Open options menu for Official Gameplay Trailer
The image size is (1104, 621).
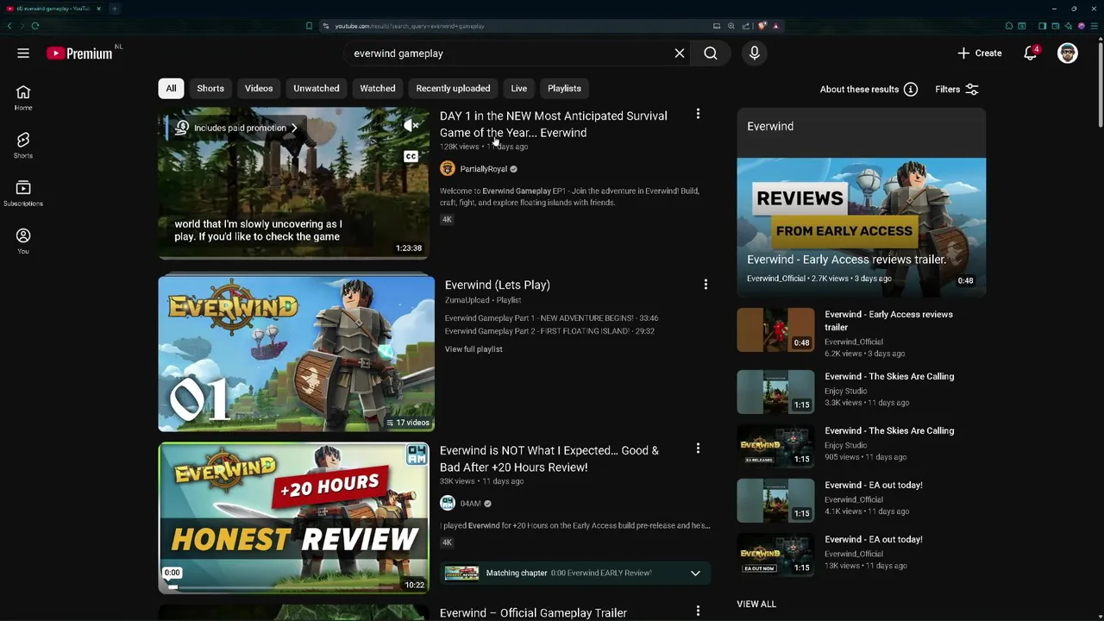point(698,611)
